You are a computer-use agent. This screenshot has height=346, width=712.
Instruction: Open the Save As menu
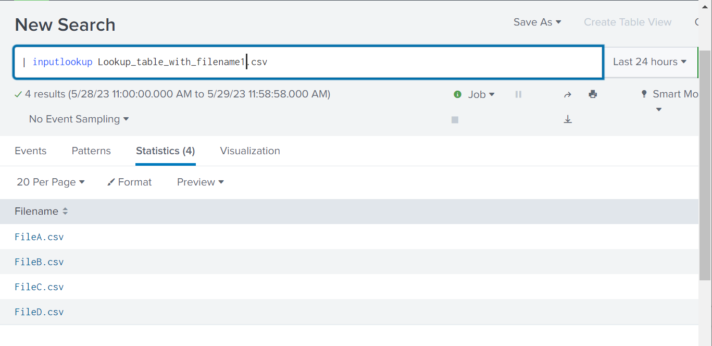click(537, 22)
